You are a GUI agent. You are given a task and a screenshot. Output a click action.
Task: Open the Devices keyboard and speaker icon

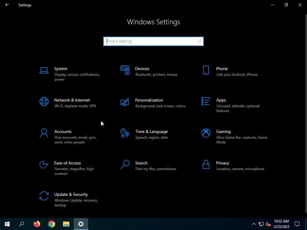pos(125,70)
